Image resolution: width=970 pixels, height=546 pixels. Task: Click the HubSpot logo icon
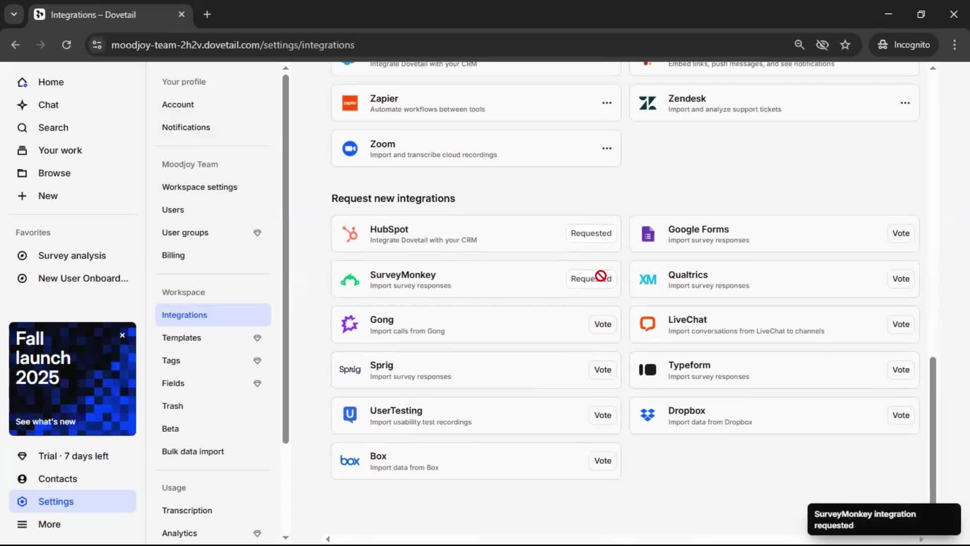(x=350, y=234)
